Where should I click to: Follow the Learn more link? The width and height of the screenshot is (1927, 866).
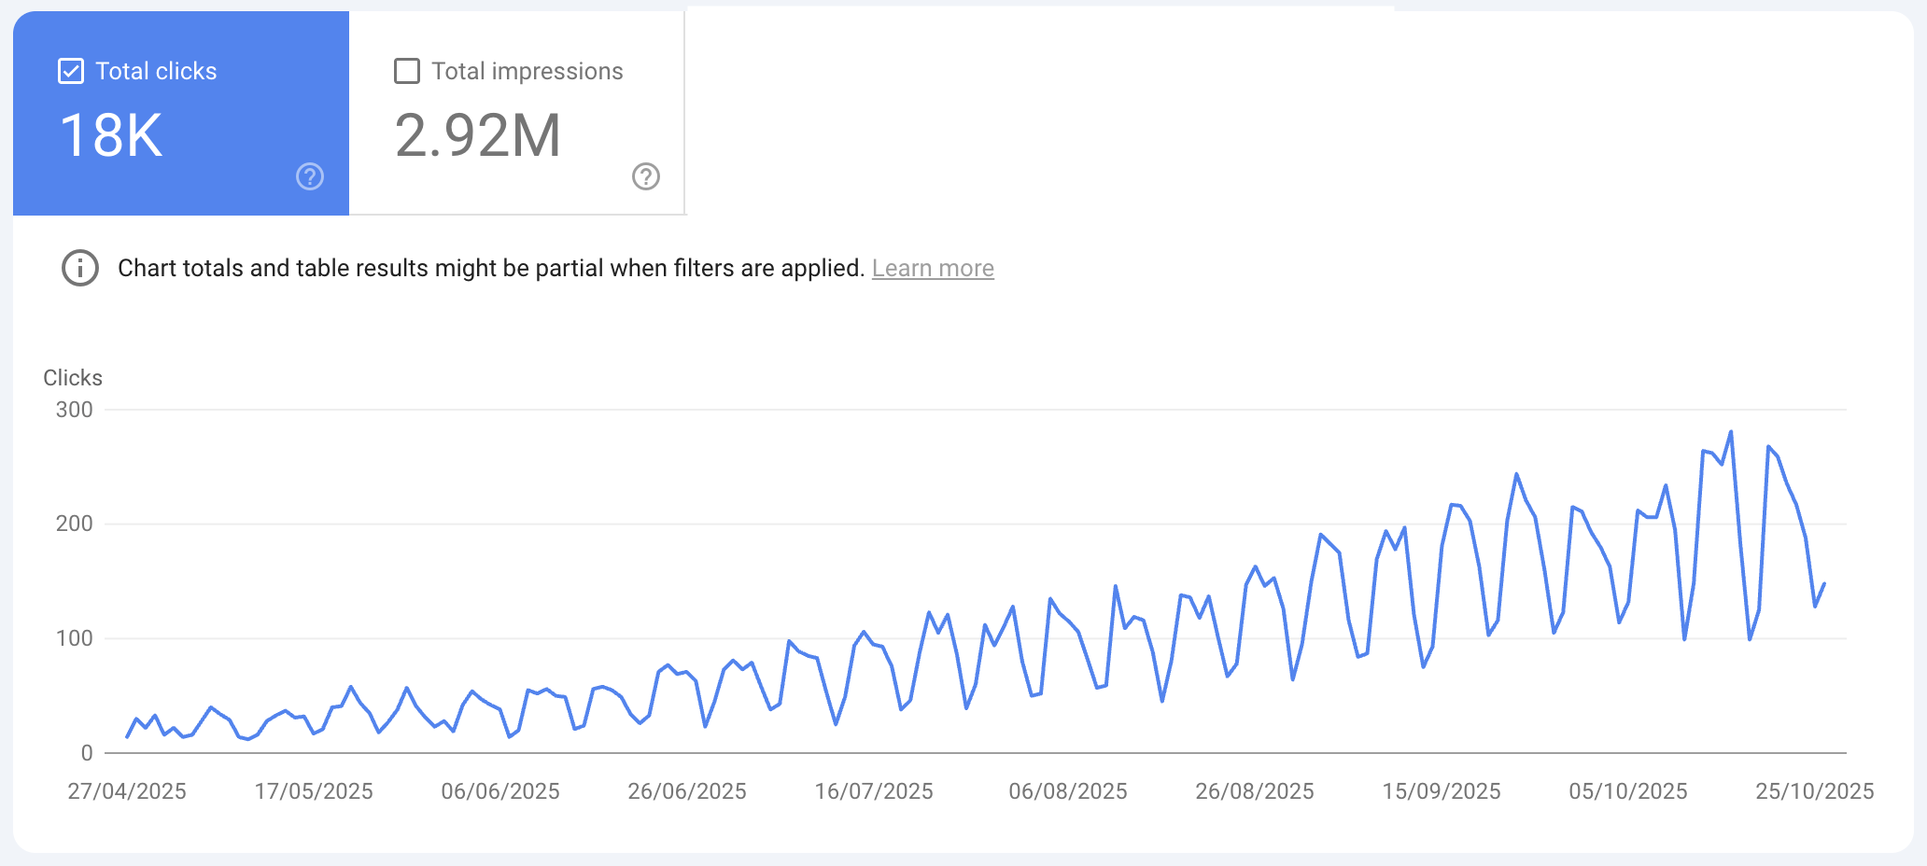pyautogui.click(x=932, y=269)
